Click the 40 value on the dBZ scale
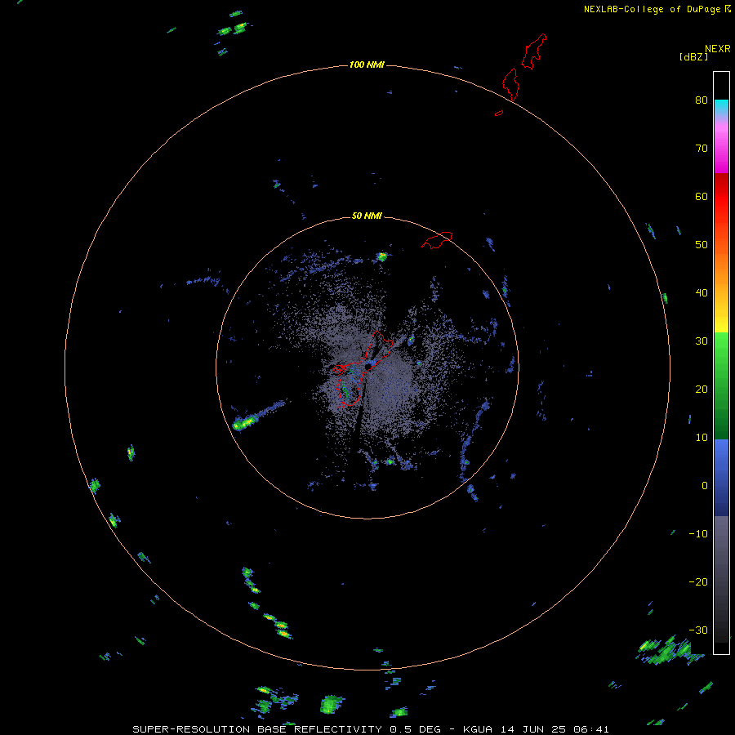735x735 pixels. [702, 293]
